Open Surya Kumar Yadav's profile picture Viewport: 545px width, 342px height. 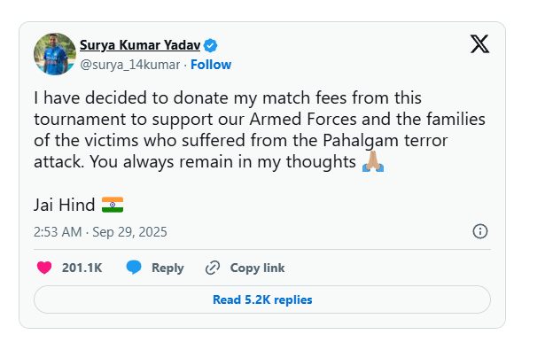pos(55,54)
